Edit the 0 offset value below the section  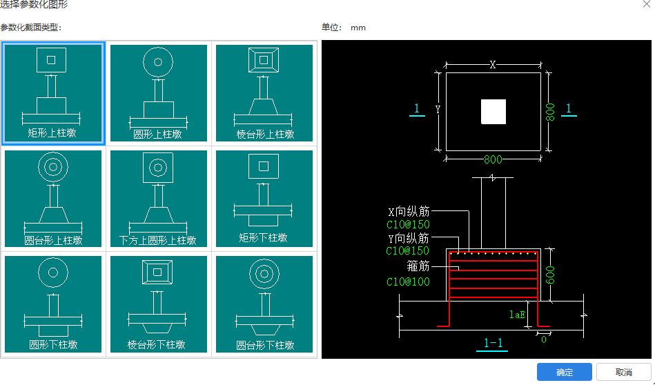coord(543,340)
